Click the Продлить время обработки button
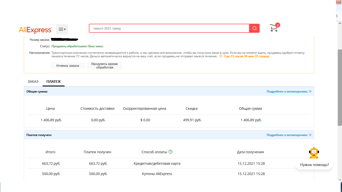This screenshot has width=342, height=192. [x=104, y=65]
